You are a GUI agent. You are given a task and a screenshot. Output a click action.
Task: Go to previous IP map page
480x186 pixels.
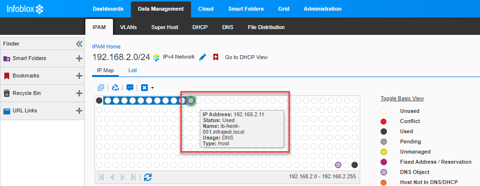click(x=112, y=177)
